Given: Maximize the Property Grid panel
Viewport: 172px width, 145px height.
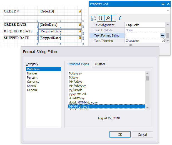Looking at the screenshot, I should 163,4.
